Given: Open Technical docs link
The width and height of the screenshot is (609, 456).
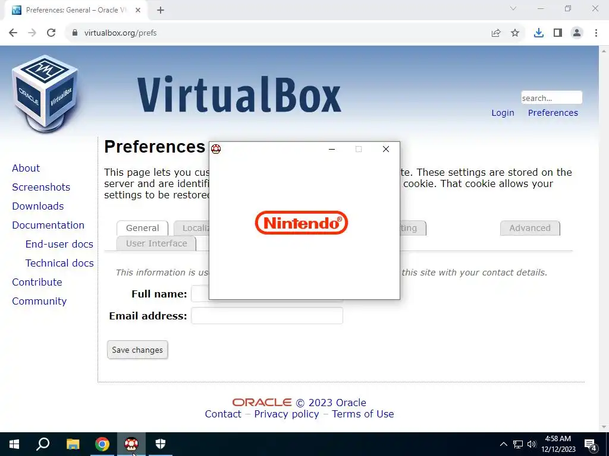Looking at the screenshot, I should (x=60, y=263).
